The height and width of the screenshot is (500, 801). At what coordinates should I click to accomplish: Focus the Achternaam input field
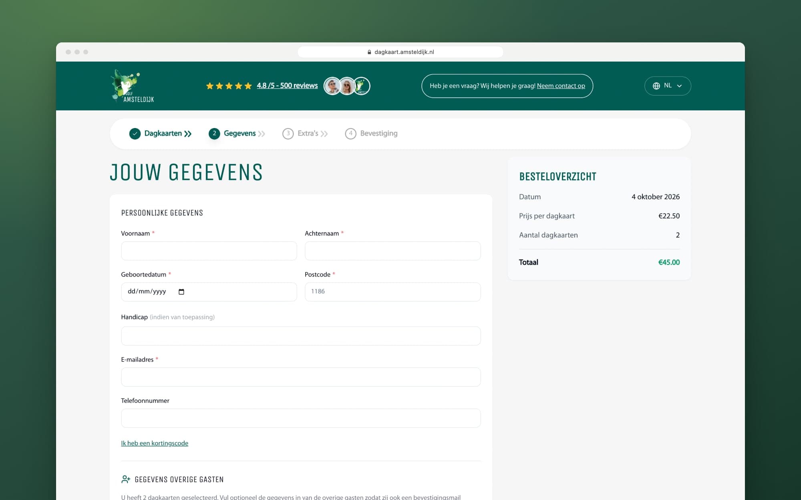[x=392, y=251]
